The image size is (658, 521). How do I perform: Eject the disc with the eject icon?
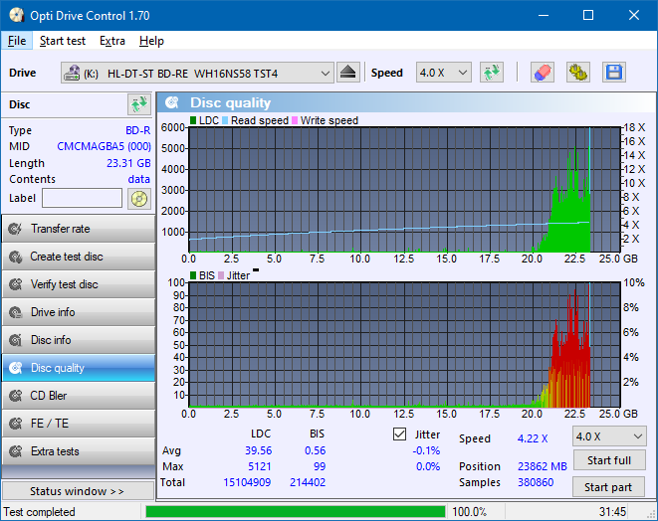[x=347, y=73]
